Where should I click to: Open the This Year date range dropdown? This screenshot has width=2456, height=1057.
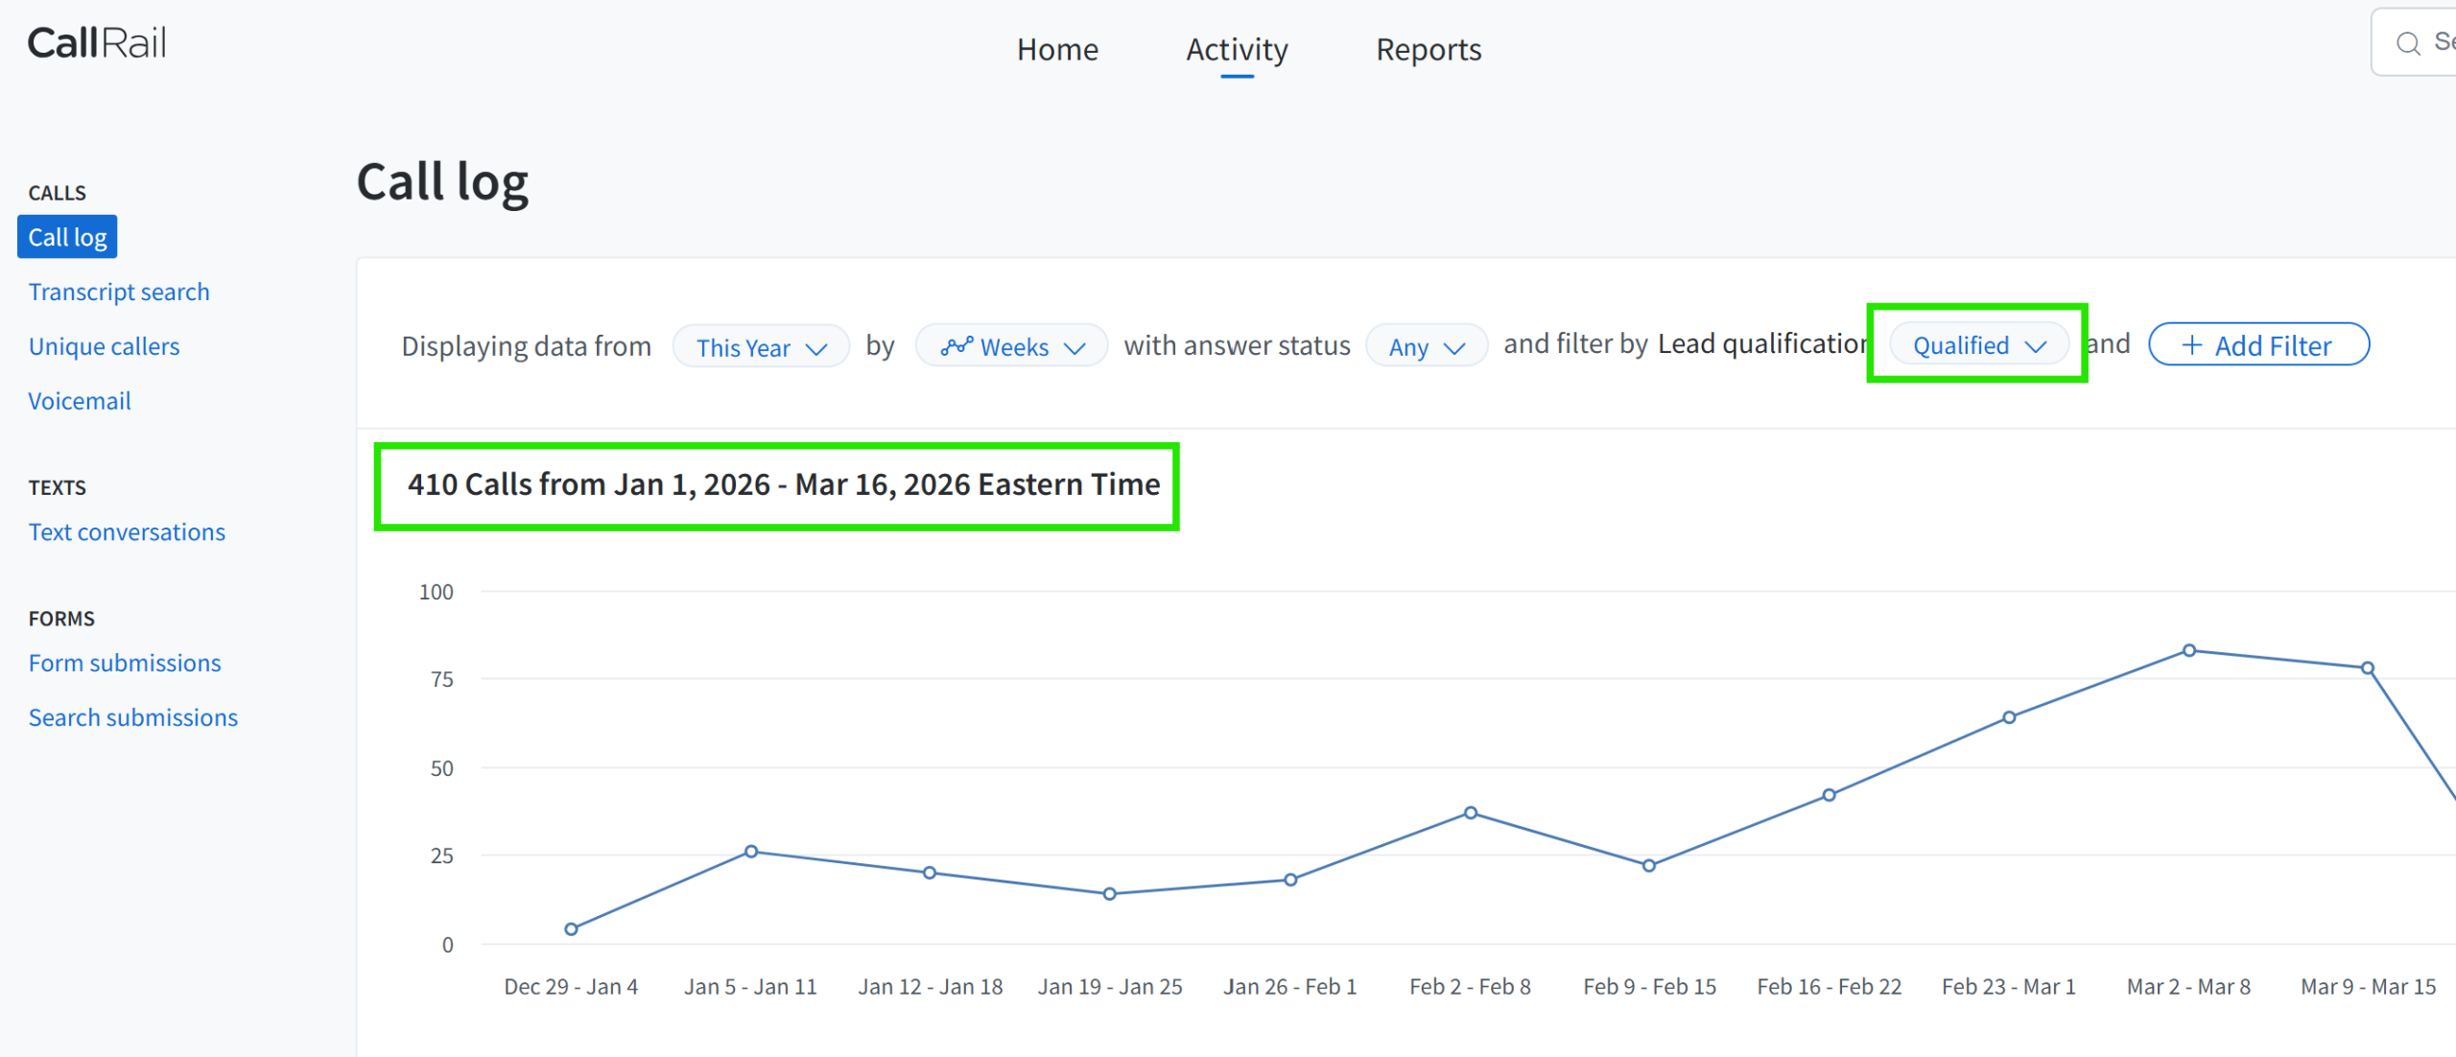(760, 347)
